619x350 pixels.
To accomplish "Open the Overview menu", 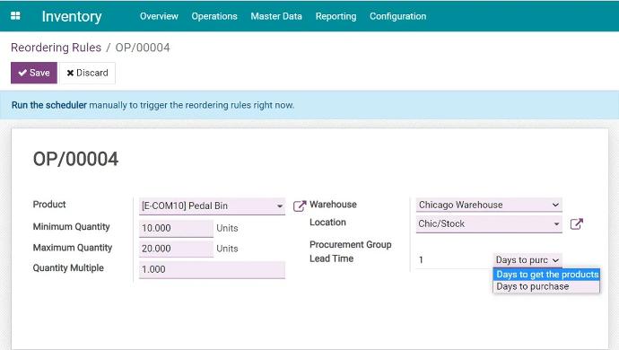I will coord(159,16).
